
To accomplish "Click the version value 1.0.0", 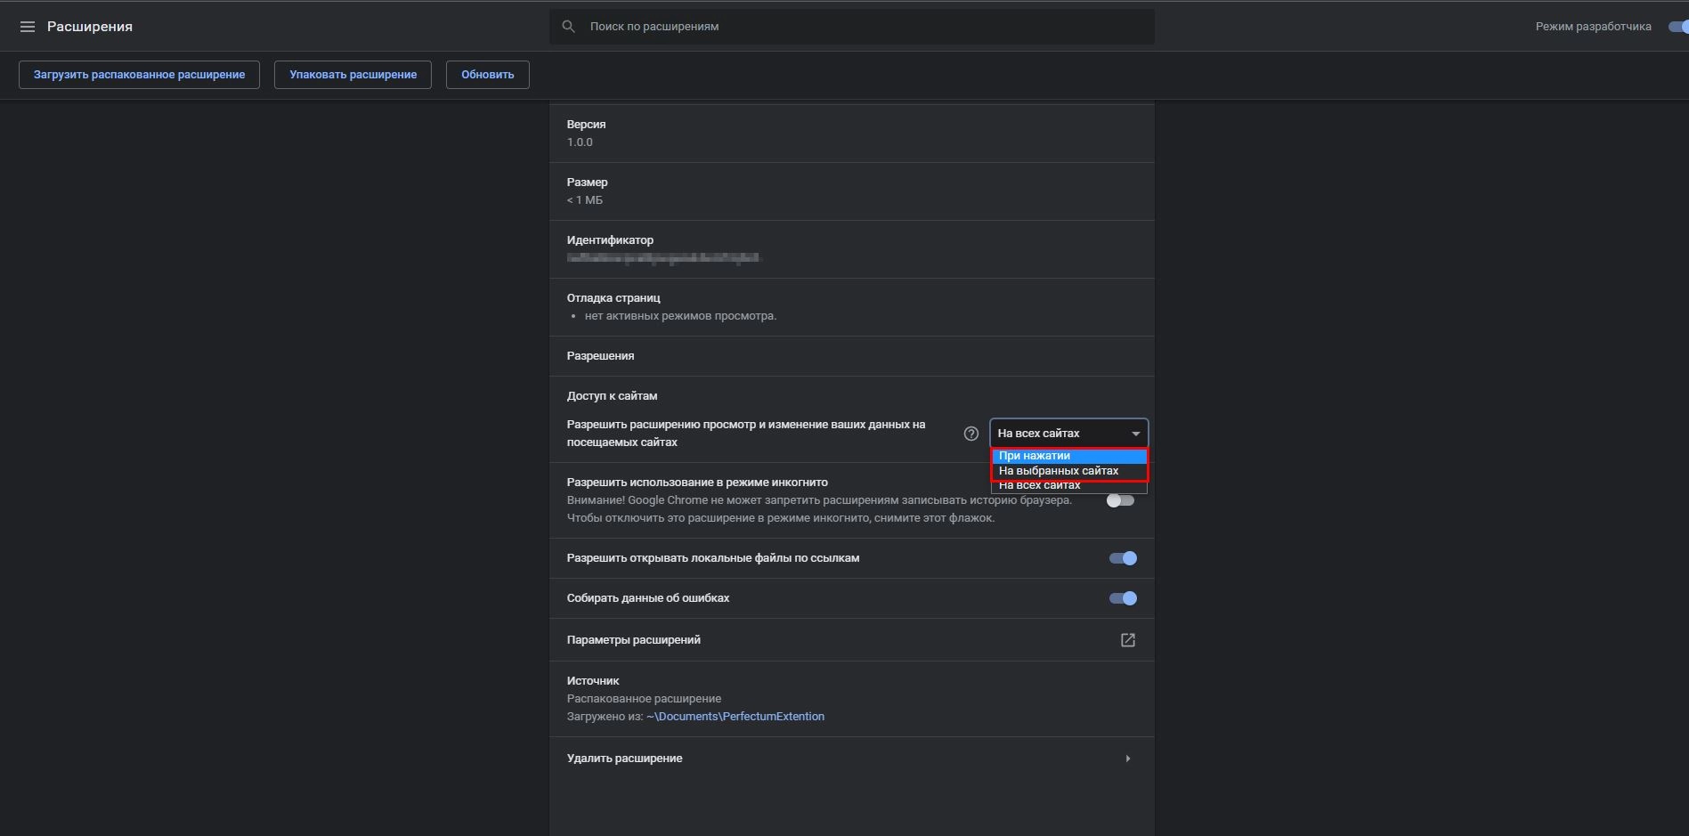I will [x=580, y=142].
